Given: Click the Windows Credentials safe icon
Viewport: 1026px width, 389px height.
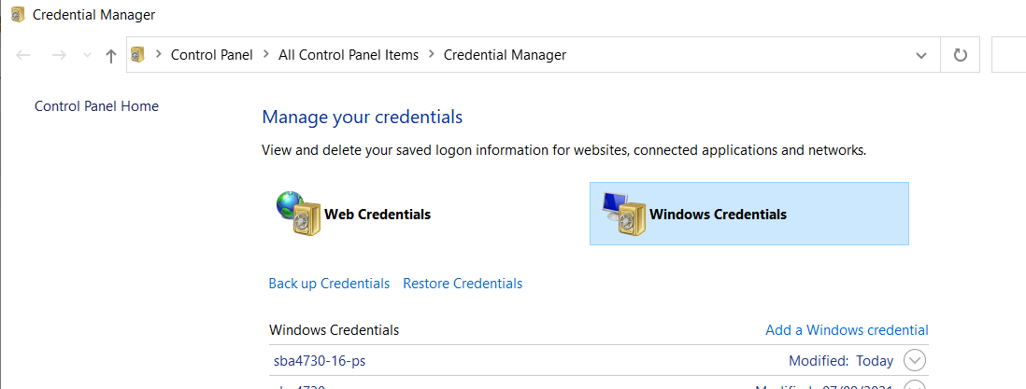Looking at the screenshot, I should coord(623,214).
